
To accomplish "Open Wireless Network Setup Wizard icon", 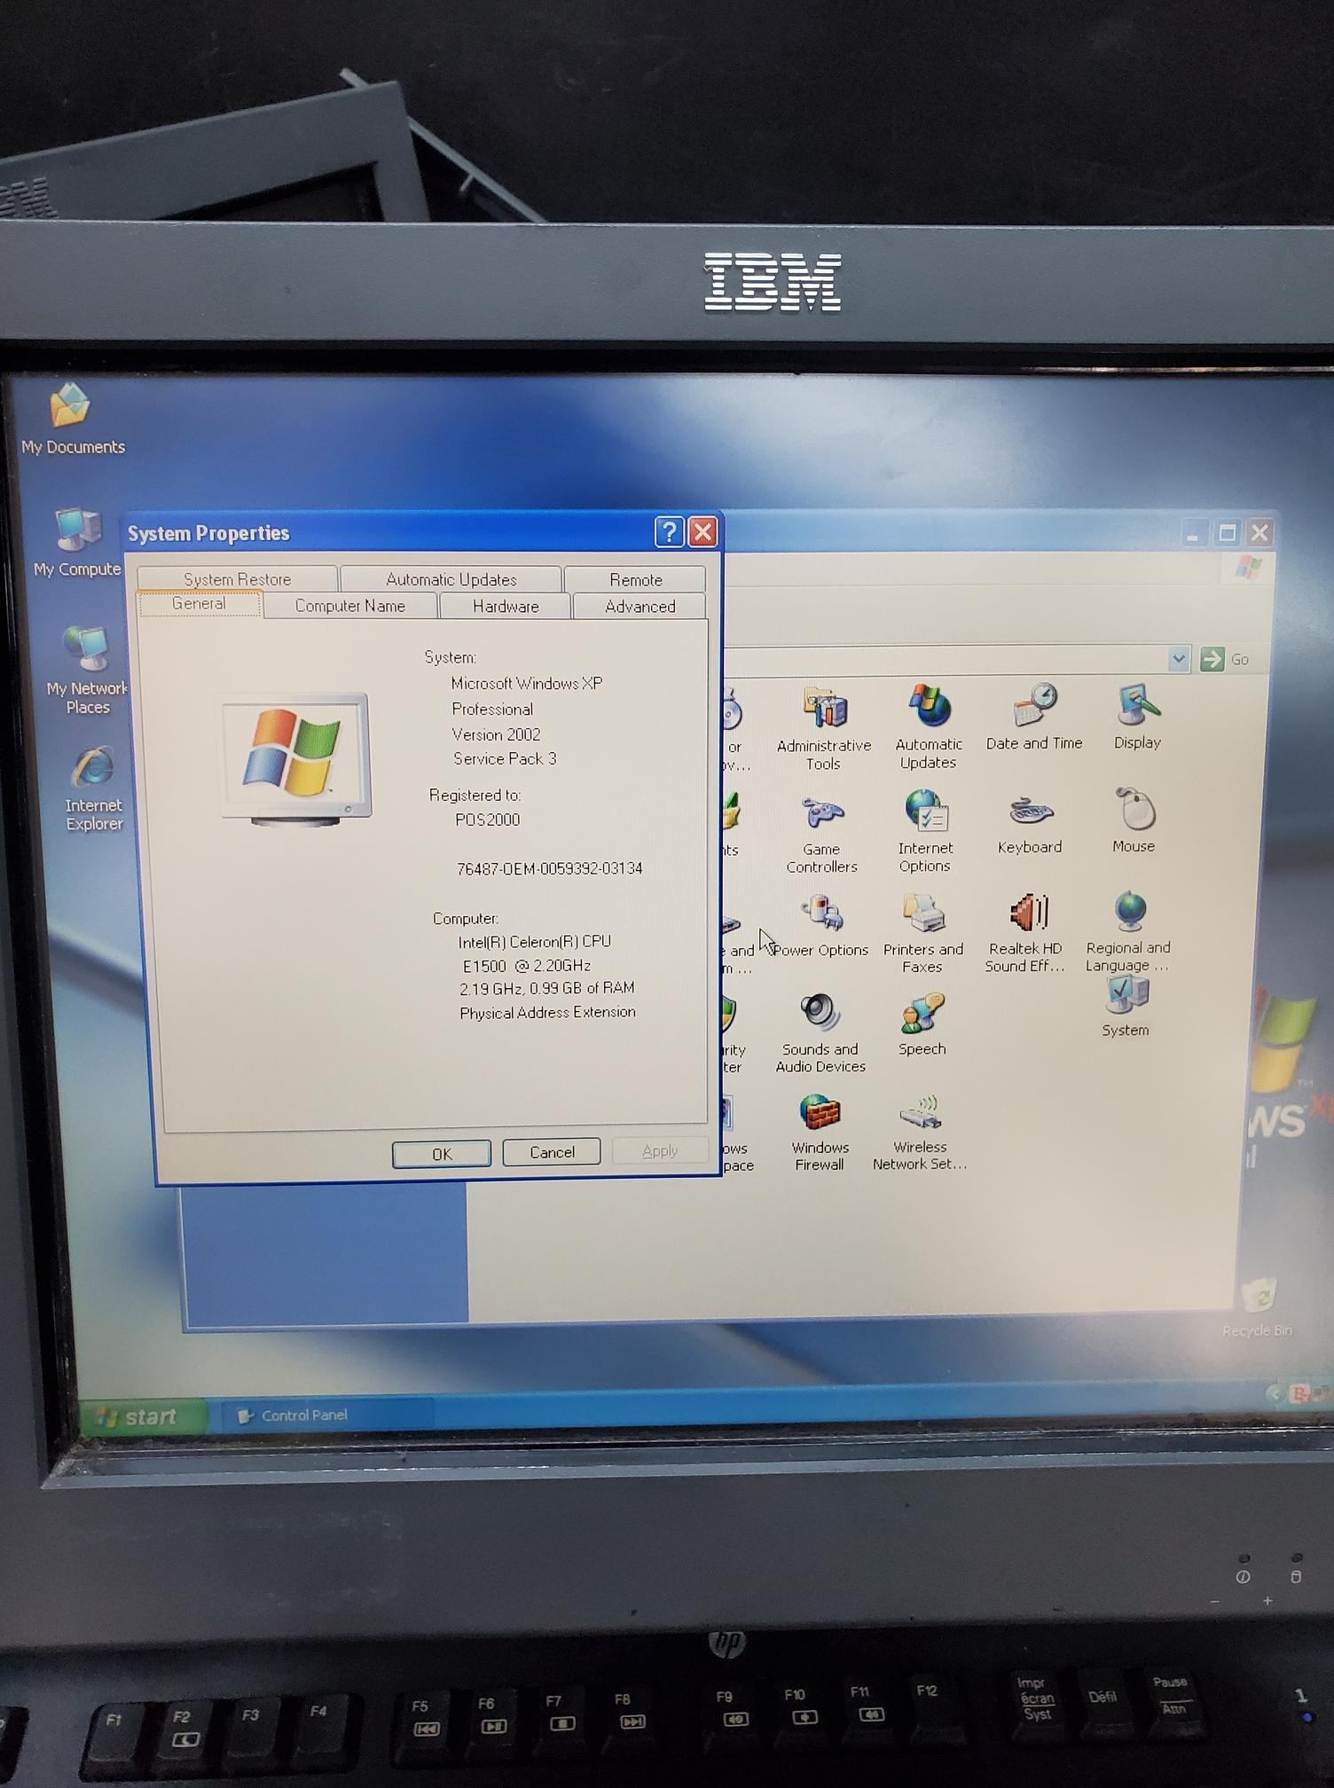I will point(920,1133).
